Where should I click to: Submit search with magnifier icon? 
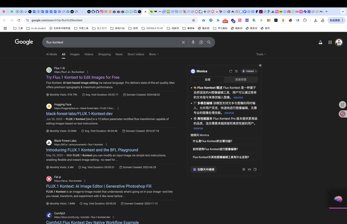click(209, 42)
